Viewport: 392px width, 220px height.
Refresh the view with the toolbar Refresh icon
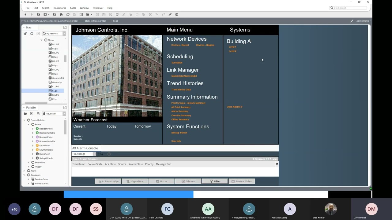(68, 14)
